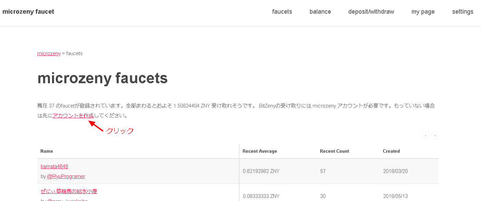
Task: Go to my page from navigation
Action: tap(423, 12)
